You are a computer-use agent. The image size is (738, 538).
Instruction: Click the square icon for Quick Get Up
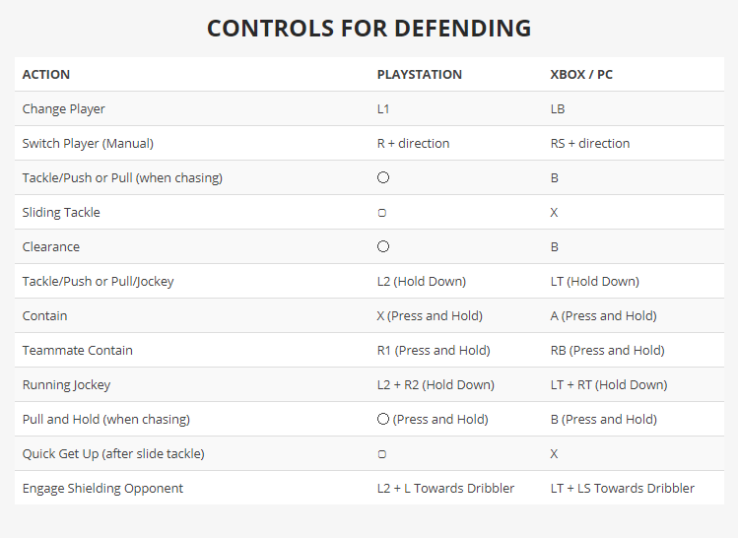click(x=382, y=453)
